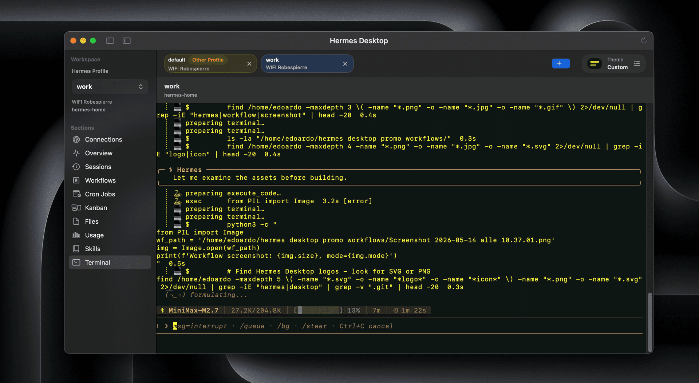Click the Workflows icon in sidebar

(76, 180)
